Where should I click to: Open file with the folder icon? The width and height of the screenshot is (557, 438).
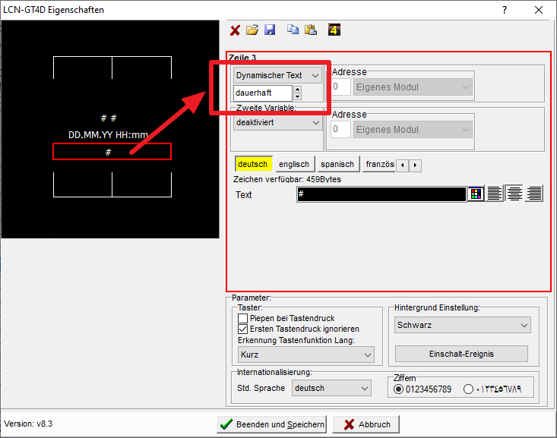[x=252, y=30]
